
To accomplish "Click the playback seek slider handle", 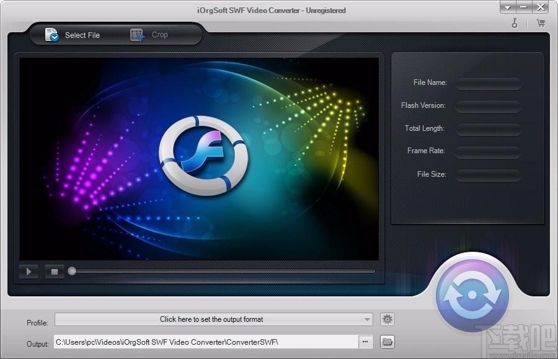I will pyautogui.click(x=72, y=271).
